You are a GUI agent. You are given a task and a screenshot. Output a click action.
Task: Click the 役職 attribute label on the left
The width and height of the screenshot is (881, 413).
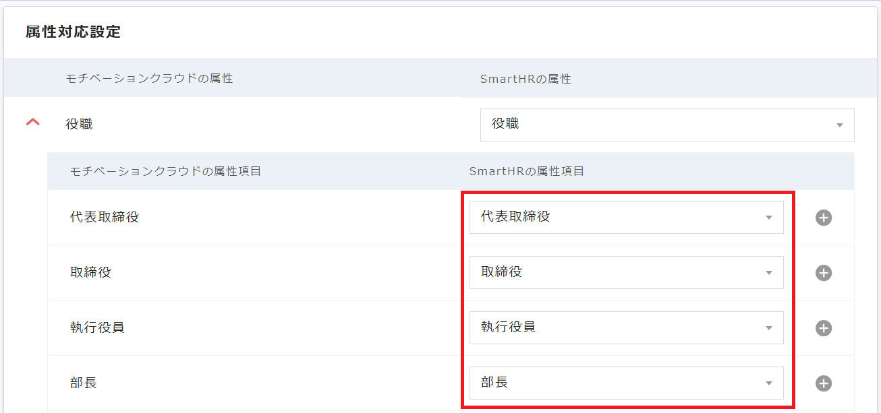(x=79, y=124)
